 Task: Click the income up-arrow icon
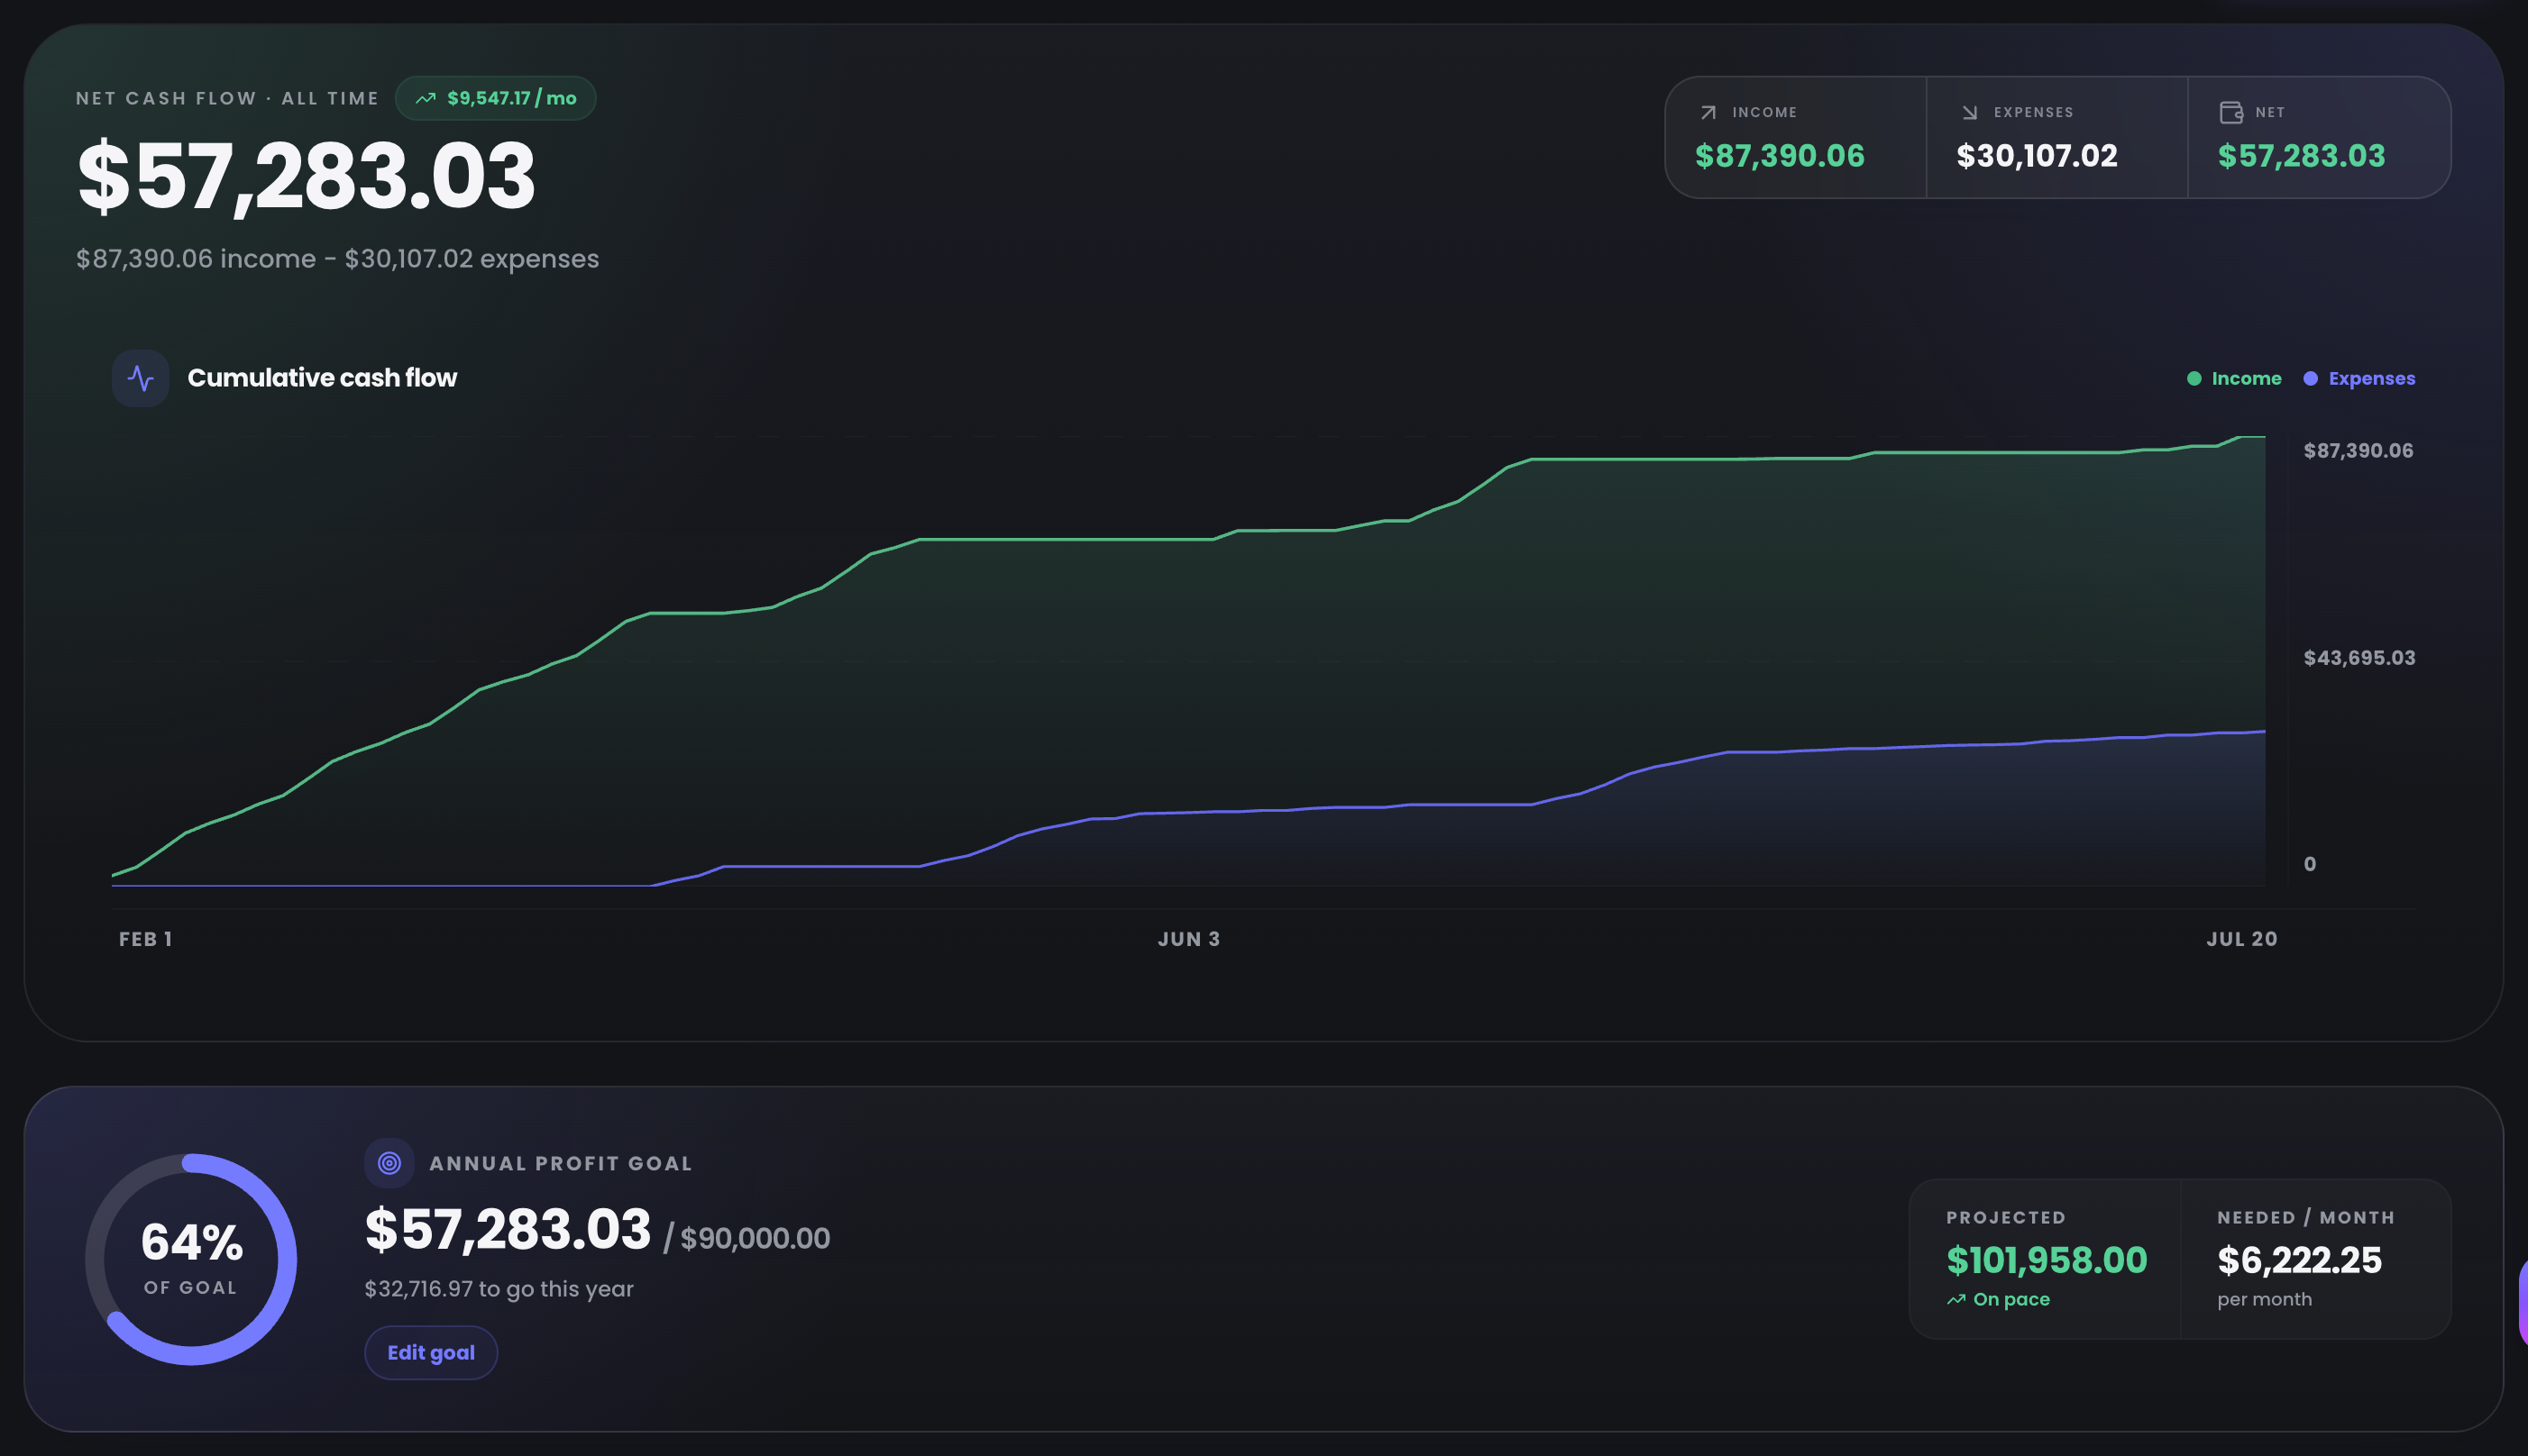[x=1708, y=112]
